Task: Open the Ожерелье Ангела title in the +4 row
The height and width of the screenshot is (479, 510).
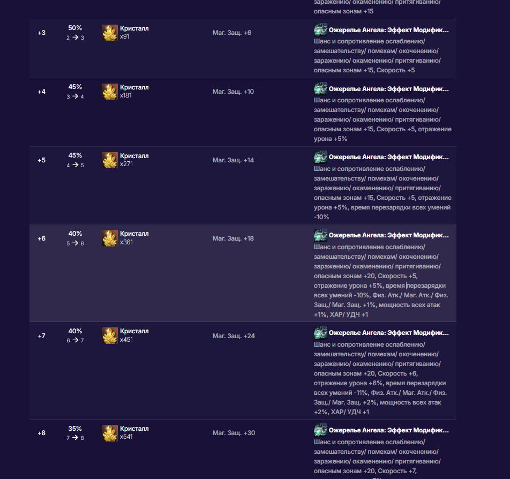Action: pyautogui.click(x=388, y=89)
